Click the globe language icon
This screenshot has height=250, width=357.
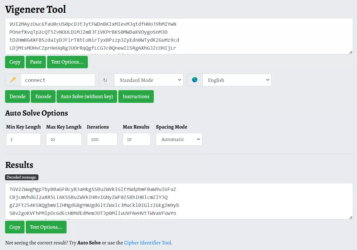195,80
